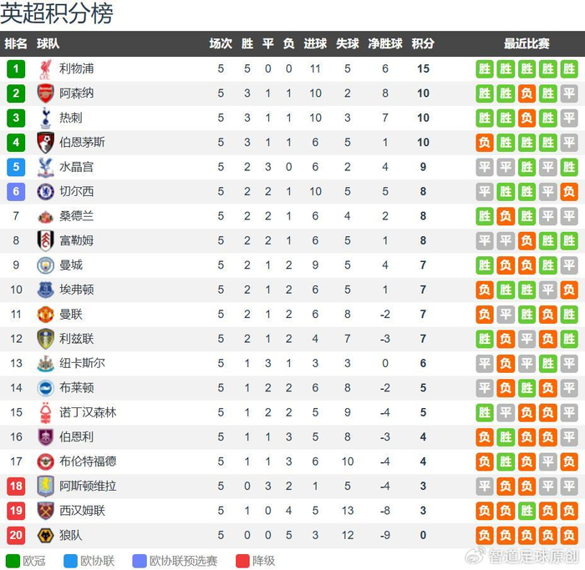Click the Everton club crest icon
Image resolution: width=585 pixels, height=570 pixels.
pyautogui.click(x=45, y=290)
